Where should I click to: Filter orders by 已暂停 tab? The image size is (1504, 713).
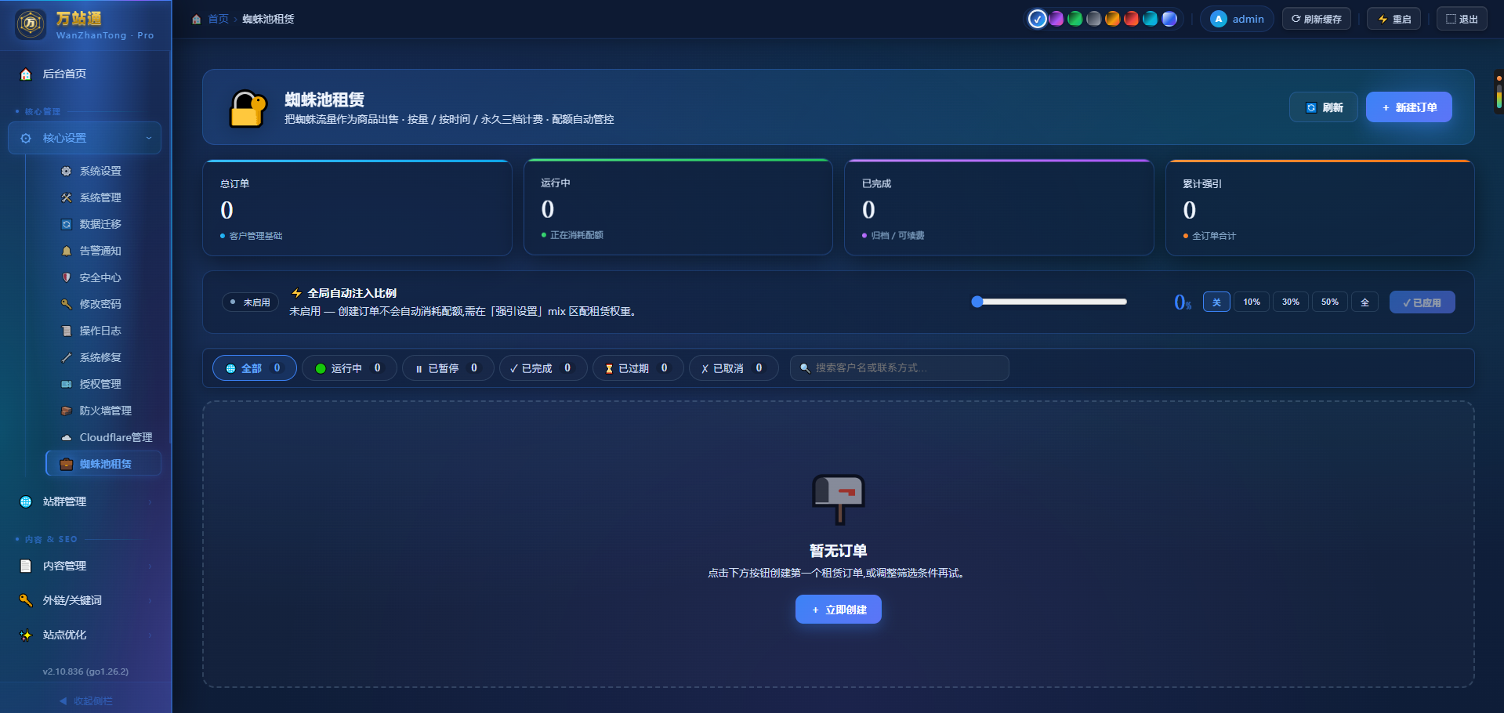[448, 368]
